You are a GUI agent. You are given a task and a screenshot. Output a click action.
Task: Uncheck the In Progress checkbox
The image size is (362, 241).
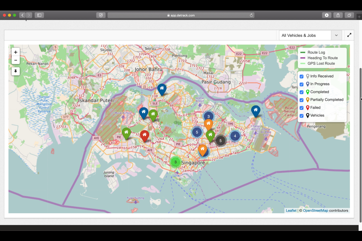302,84
